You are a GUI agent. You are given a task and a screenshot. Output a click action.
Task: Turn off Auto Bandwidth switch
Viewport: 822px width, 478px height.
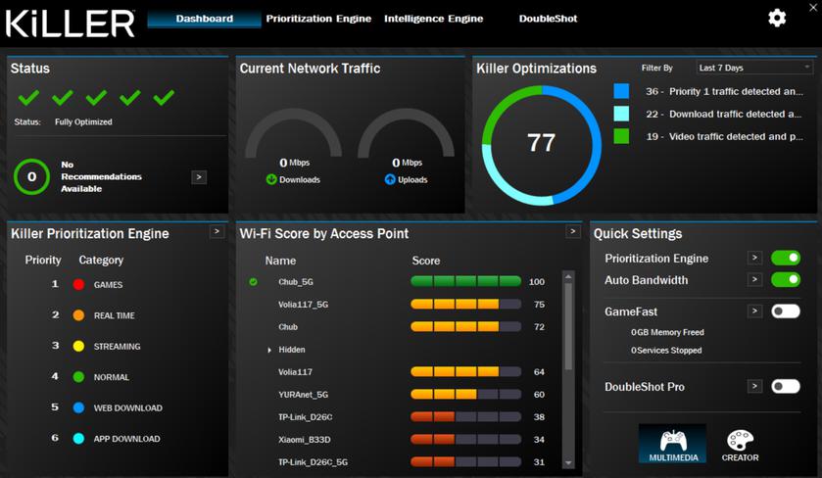[x=785, y=280]
